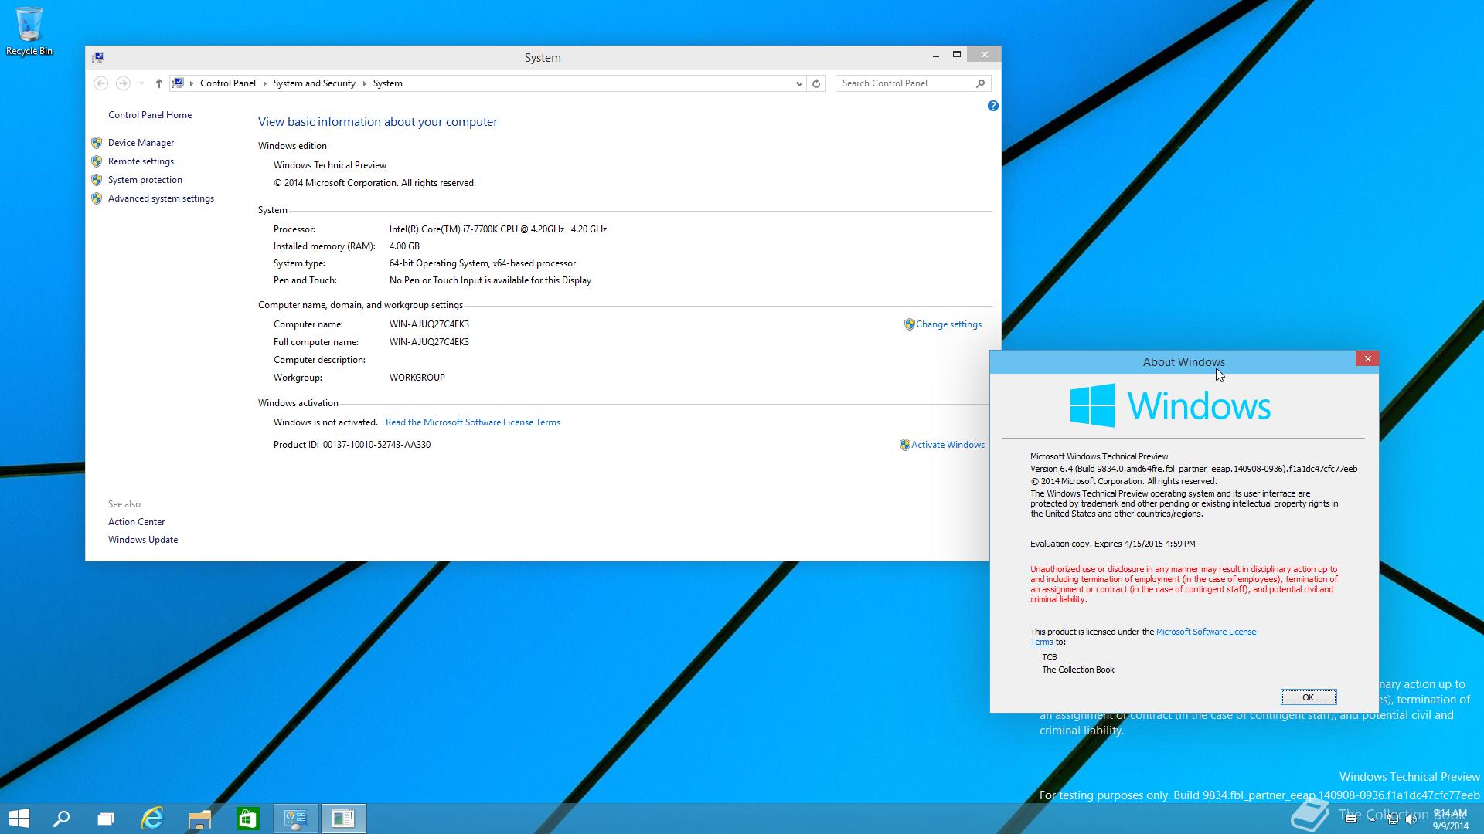Open Device Manager link
1484x834 pixels.
click(141, 143)
